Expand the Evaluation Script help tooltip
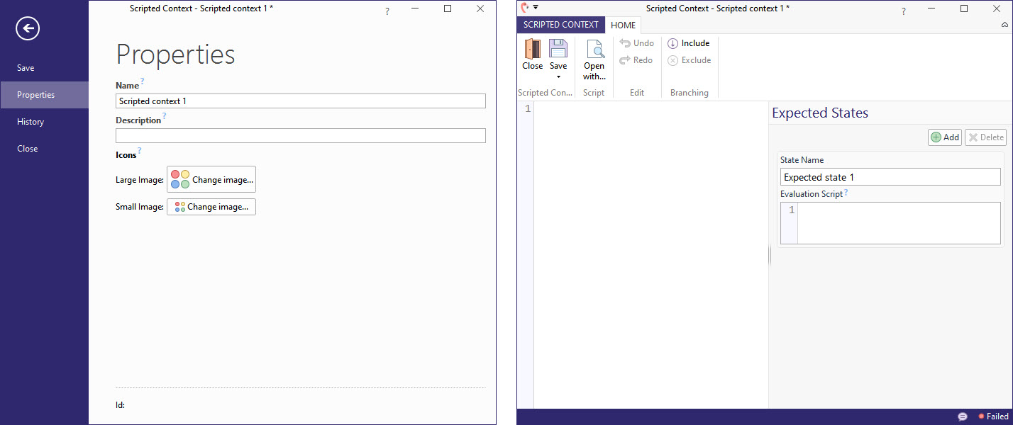 (847, 193)
